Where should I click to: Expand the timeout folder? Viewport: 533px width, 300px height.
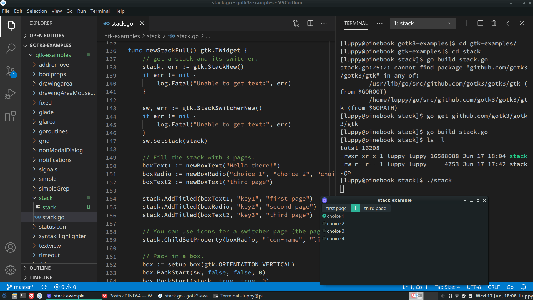coord(49,255)
